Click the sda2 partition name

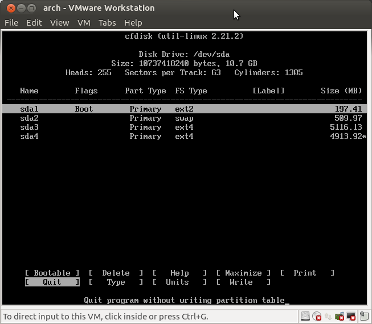pyautogui.click(x=29, y=118)
